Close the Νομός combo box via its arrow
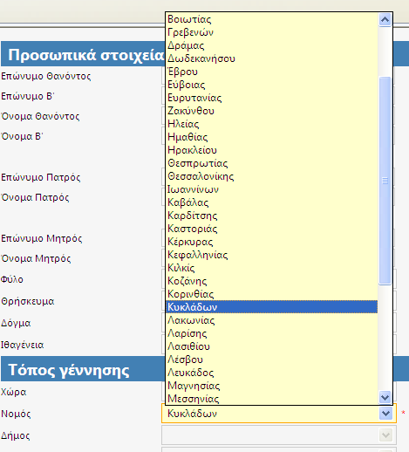 click(385, 414)
